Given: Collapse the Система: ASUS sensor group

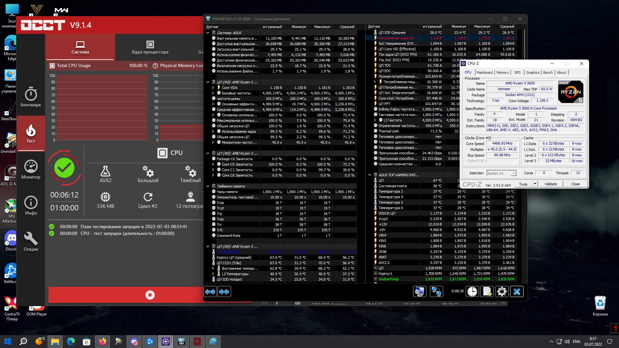Looking at the screenshot, I should 208,33.
